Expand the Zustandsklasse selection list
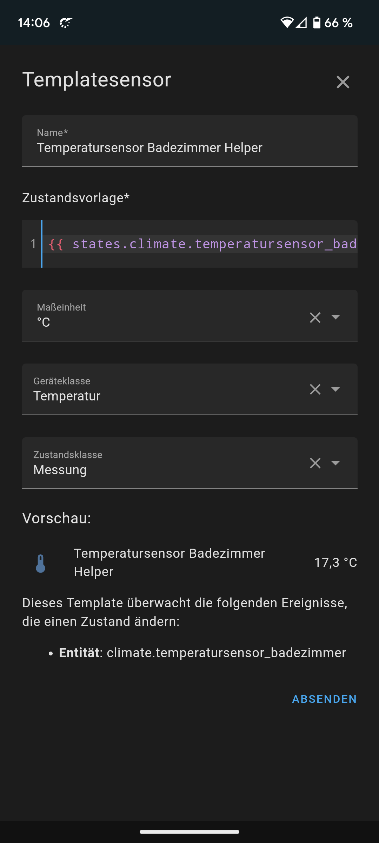The height and width of the screenshot is (843, 379). click(336, 463)
